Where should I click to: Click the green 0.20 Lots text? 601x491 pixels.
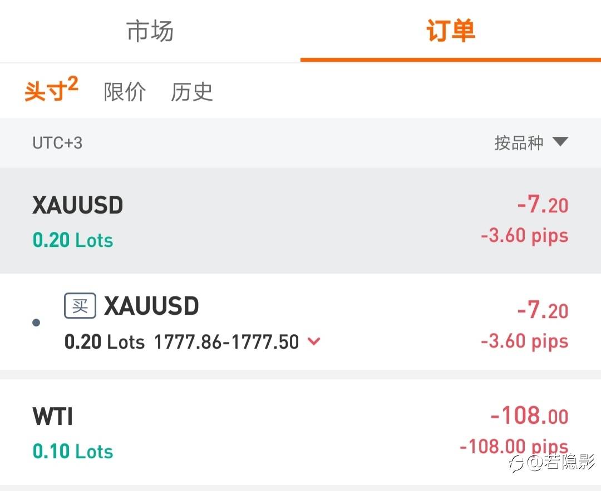pos(73,240)
